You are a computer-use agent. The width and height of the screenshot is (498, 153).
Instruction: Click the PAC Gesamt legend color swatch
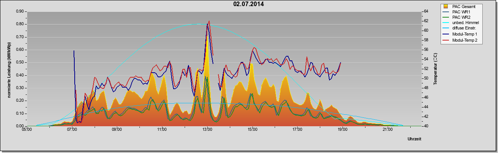pyautogui.click(x=446, y=6)
